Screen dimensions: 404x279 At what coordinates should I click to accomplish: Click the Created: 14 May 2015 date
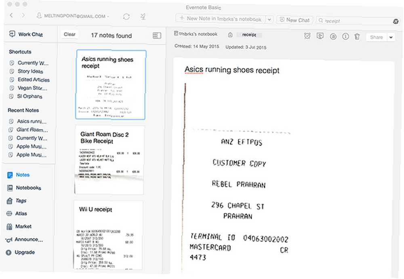click(x=197, y=46)
